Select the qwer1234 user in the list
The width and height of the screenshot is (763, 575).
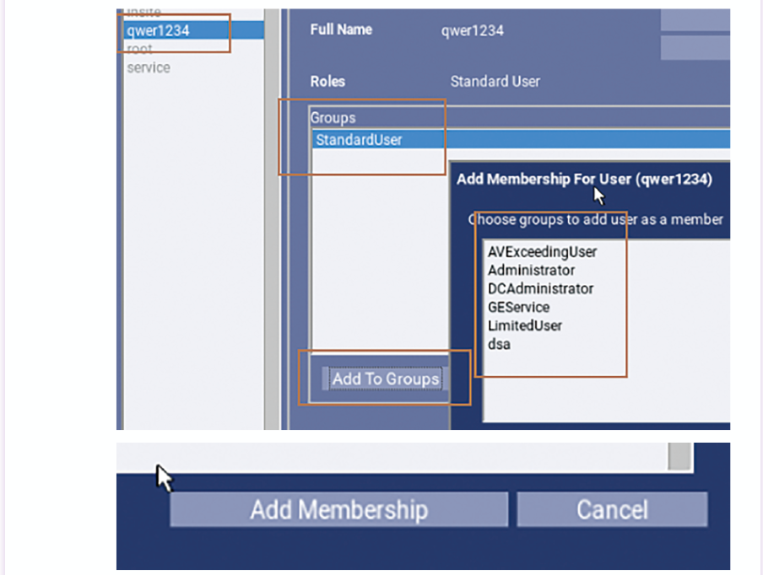[x=158, y=31]
